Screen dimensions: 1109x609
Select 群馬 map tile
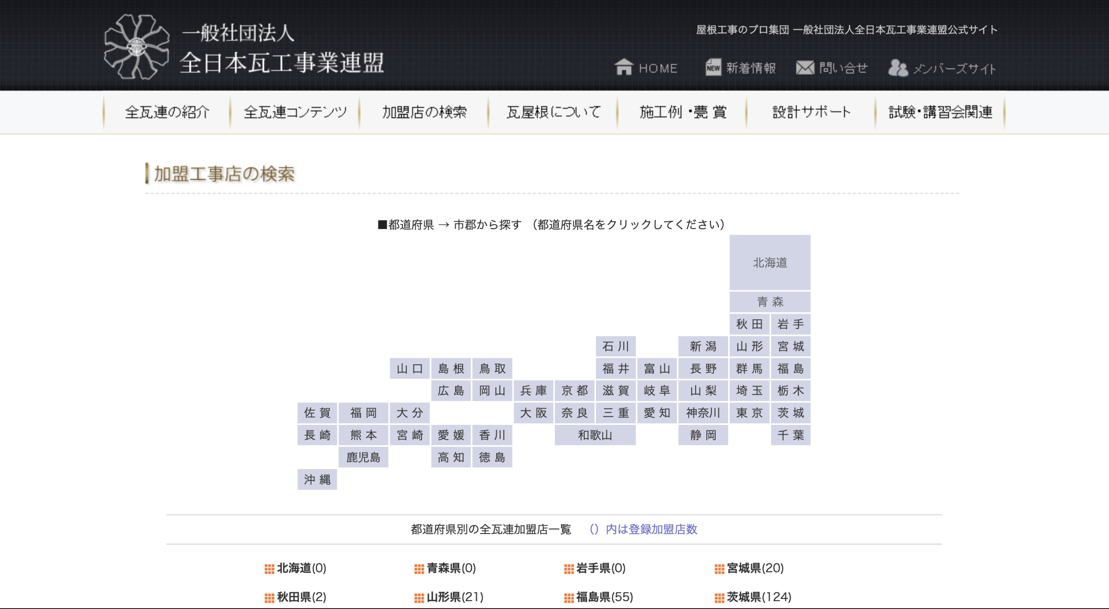tap(749, 369)
